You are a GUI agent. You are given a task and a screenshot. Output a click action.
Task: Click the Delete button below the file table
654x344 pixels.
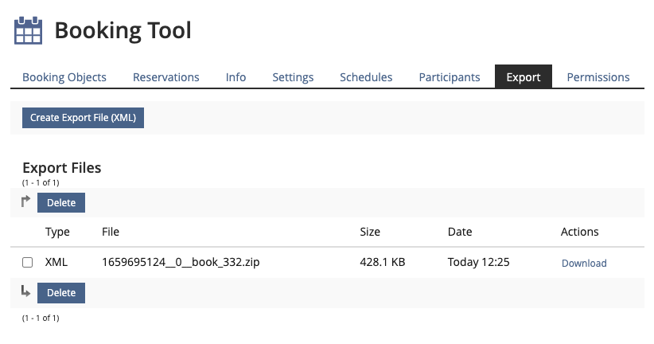tap(61, 293)
